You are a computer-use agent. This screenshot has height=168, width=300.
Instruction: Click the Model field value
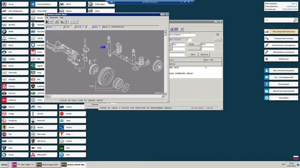tap(67, 27)
